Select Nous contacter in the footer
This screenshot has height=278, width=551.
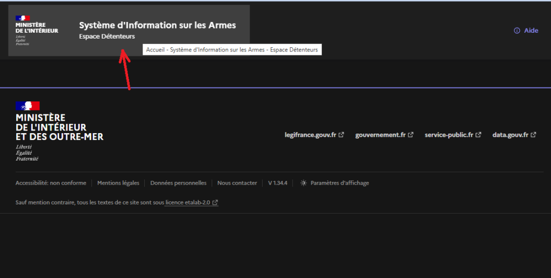[x=237, y=183]
